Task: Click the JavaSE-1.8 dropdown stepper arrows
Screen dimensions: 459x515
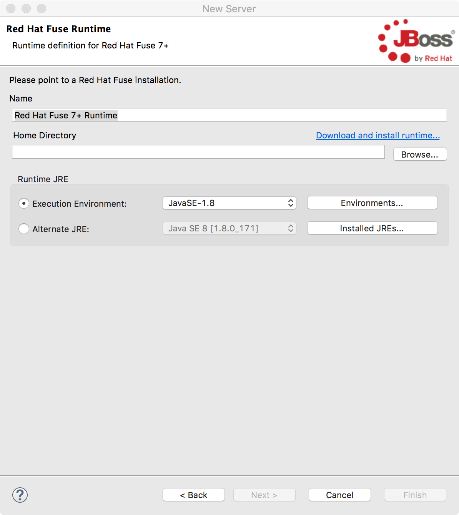Action: 291,203
